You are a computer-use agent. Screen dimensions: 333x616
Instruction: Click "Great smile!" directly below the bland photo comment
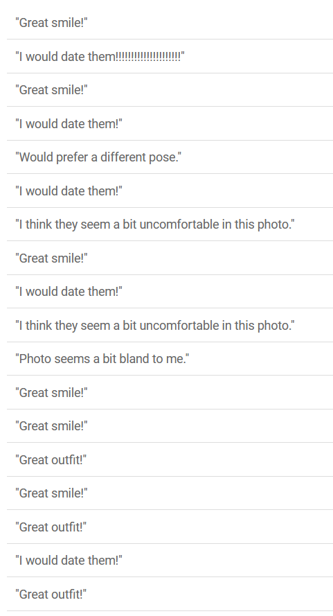tap(170, 392)
